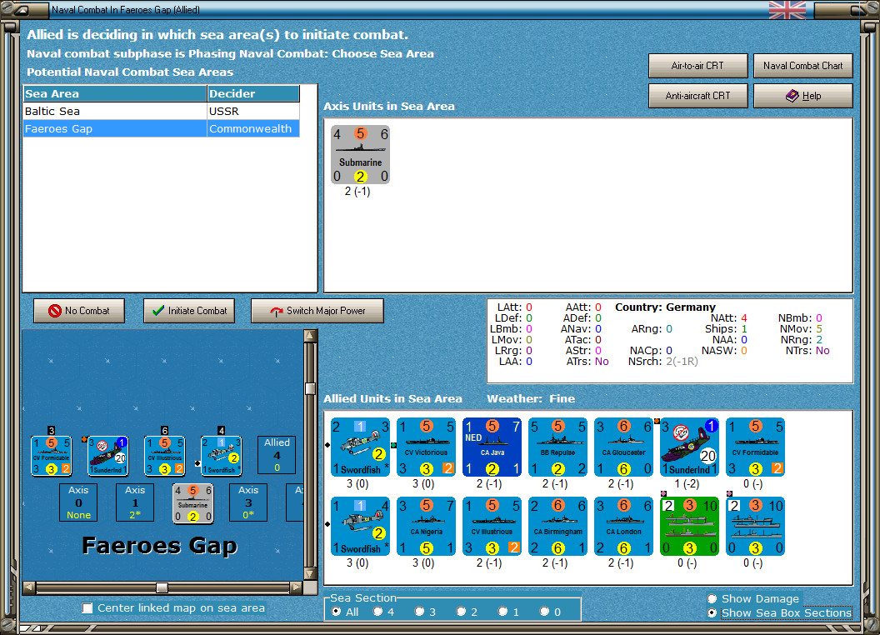880x635 pixels.
Task: Click map vertical scrollbar thumb
Action: coord(310,388)
